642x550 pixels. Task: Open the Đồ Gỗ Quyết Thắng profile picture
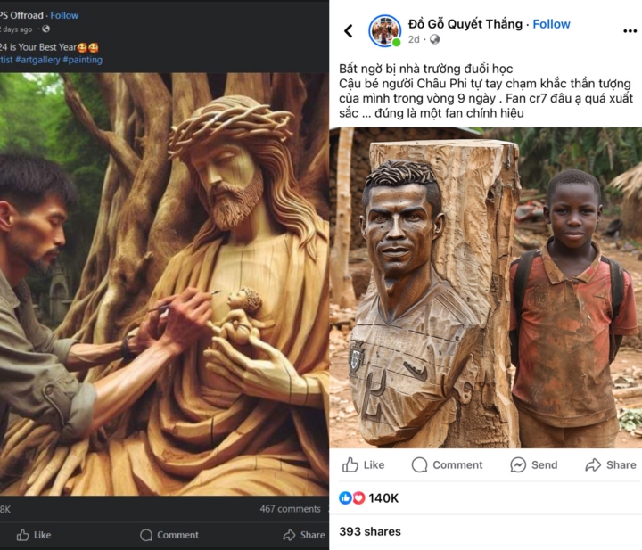pyautogui.click(x=384, y=31)
